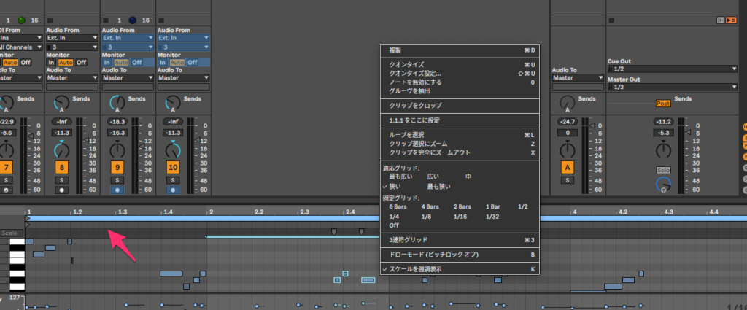The height and width of the screenshot is (310, 747).
Task: Choose クリップをクロップ in the menu
Action: tap(415, 106)
